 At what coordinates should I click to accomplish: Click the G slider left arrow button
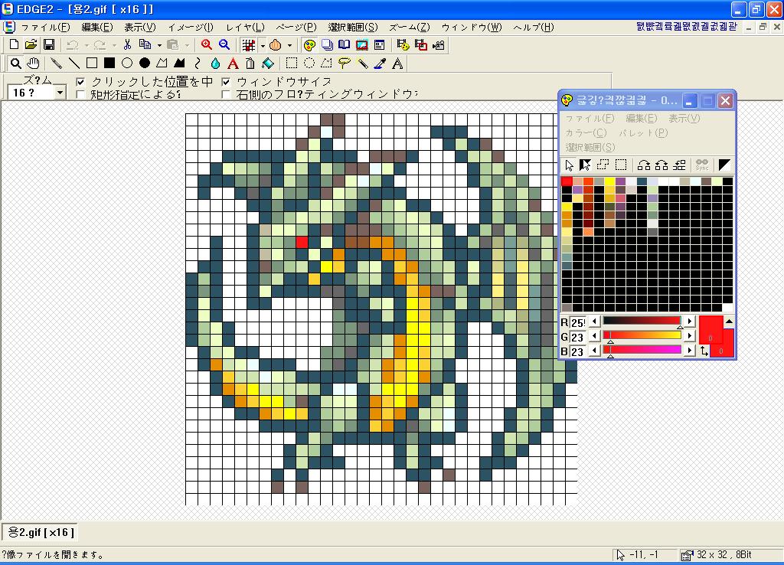(594, 335)
